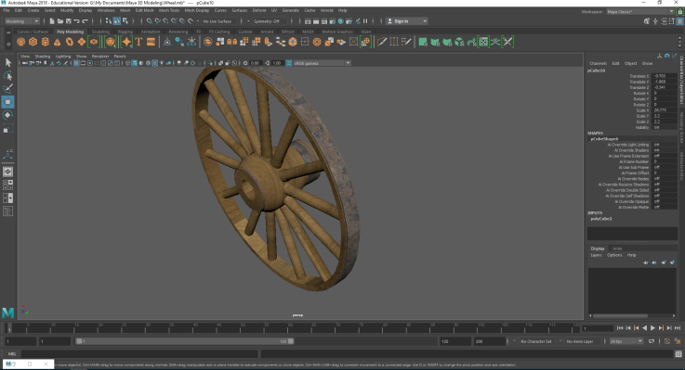Image resolution: width=685 pixels, height=370 pixels.
Task: Toggle select by object type mode
Action: pos(117,21)
